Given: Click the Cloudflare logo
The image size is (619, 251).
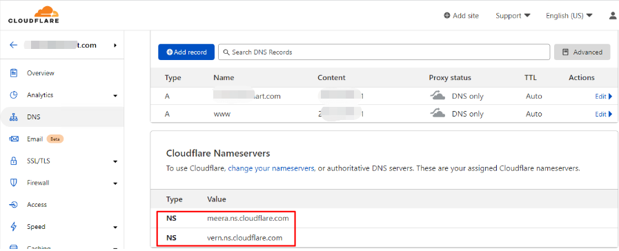Looking at the screenshot, I should coord(34,14).
